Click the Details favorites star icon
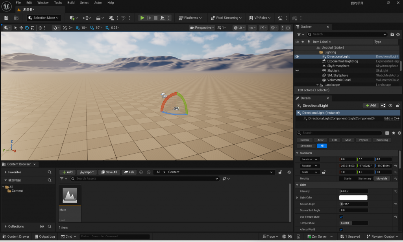 [393, 133]
